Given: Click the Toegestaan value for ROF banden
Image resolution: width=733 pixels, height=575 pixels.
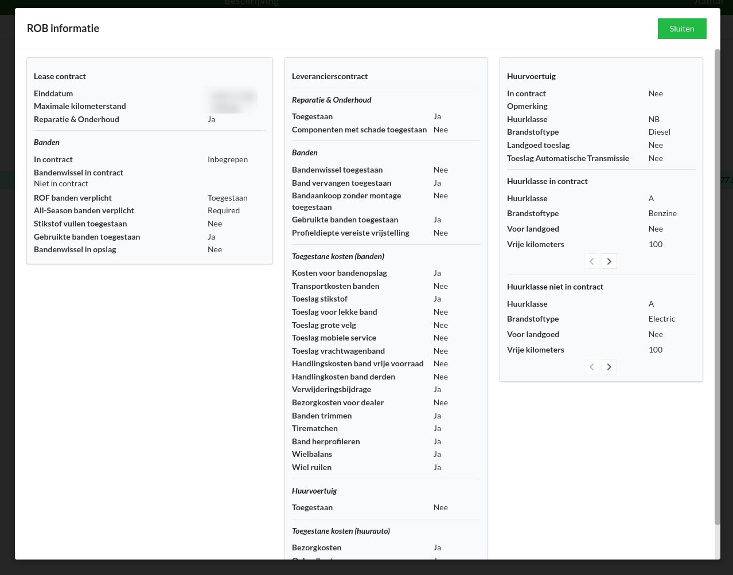Looking at the screenshot, I should (228, 198).
